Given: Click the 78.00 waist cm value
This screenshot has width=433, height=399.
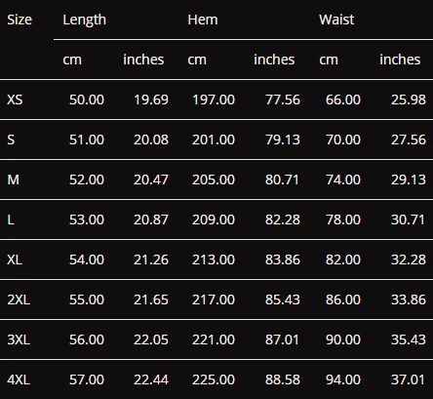Looking at the screenshot, I should (x=343, y=219).
